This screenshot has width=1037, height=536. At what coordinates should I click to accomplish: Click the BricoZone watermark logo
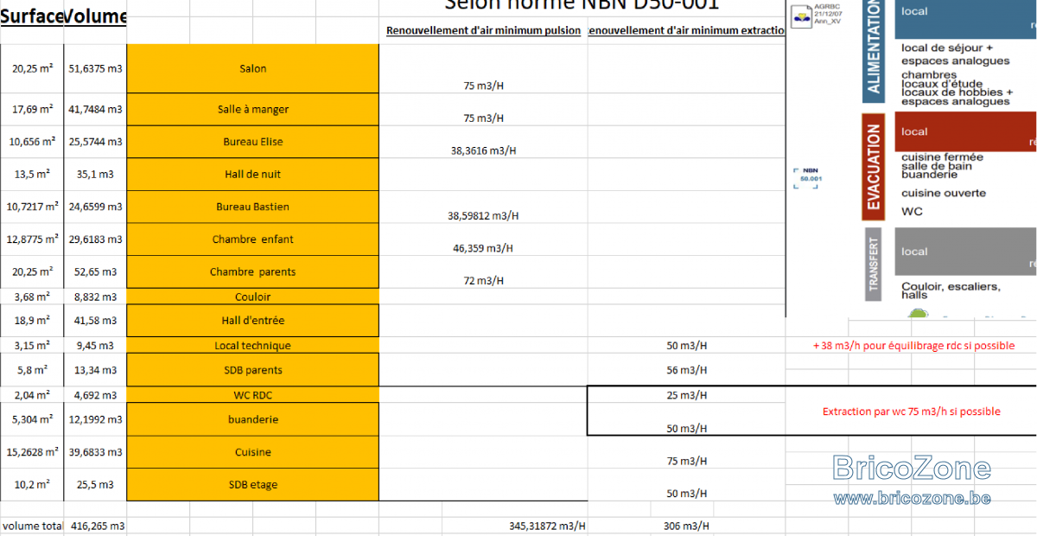coord(912,469)
